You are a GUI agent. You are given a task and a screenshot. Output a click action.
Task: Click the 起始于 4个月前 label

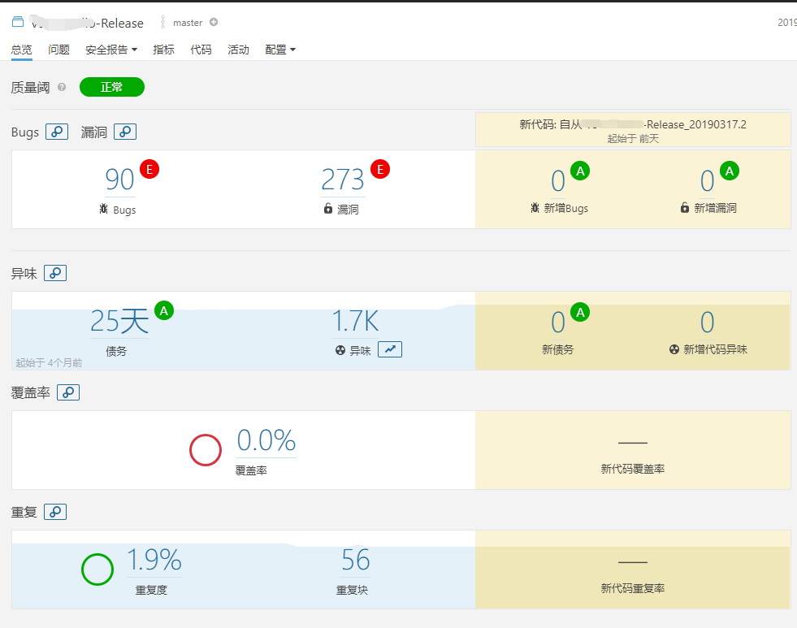(x=49, y=363)
